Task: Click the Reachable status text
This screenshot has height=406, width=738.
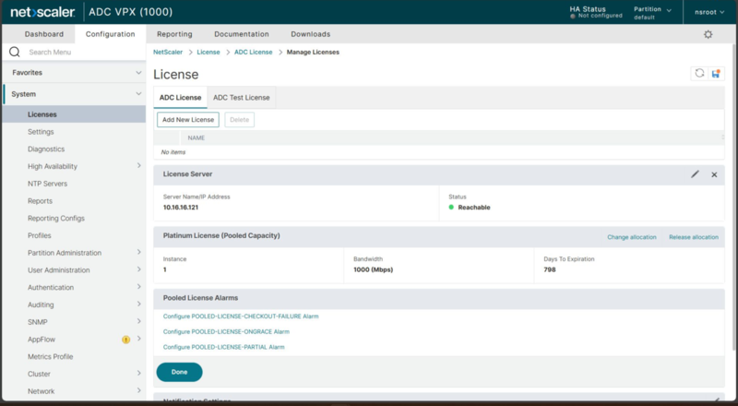Action: click(474, 208)
